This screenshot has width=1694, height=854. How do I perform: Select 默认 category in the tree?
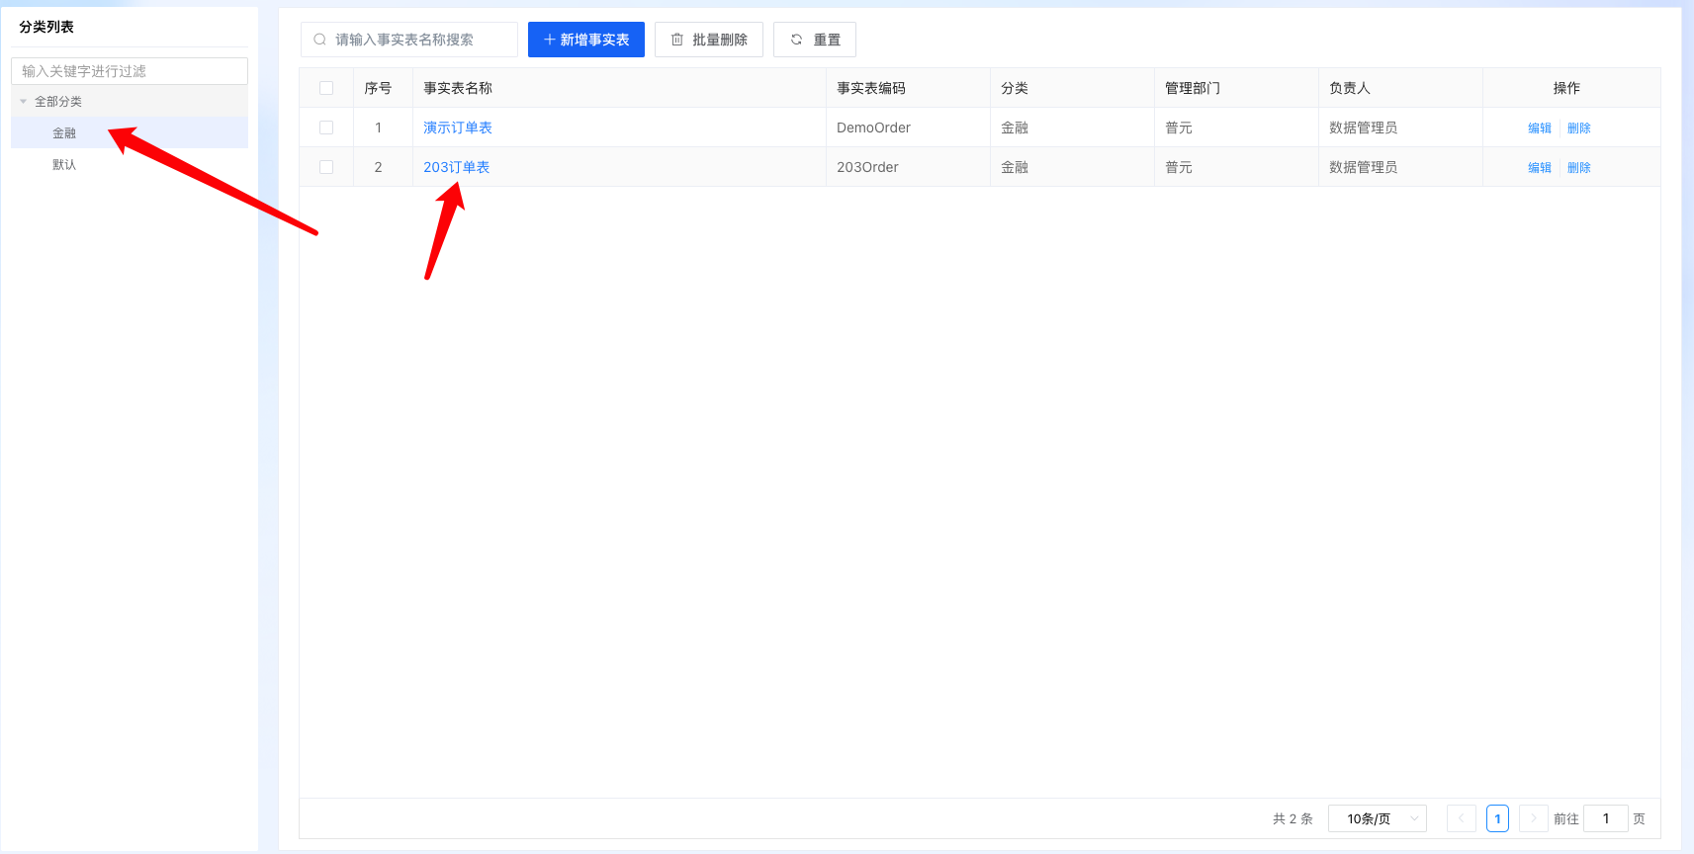coord(64,165)
